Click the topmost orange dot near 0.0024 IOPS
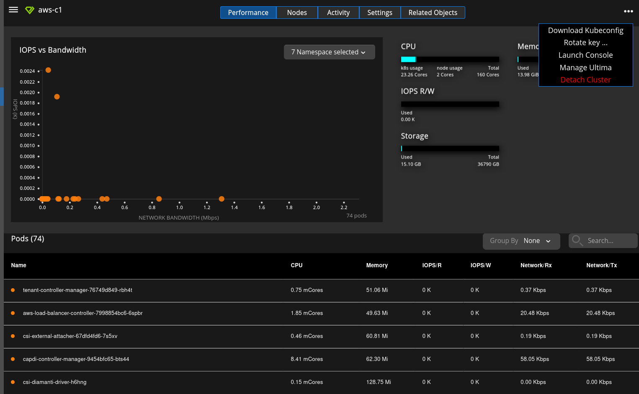The width and height of the screenshot is (639, 394). 48,70
